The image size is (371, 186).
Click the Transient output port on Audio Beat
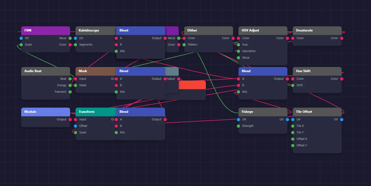(x=70, y=92)
